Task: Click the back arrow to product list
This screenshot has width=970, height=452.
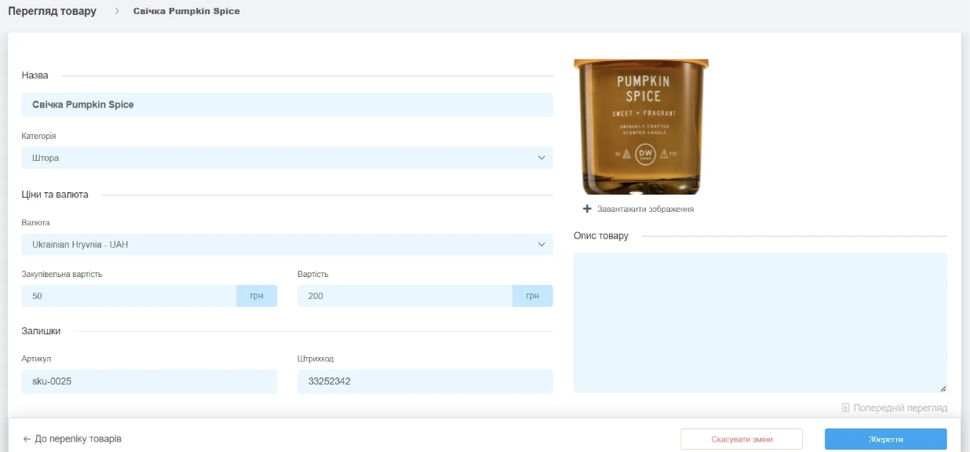Action: pos(27,439)
